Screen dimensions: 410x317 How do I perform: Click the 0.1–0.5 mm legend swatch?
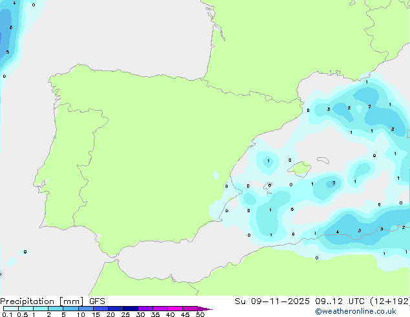pyautogui.click(x=11, y=309)
